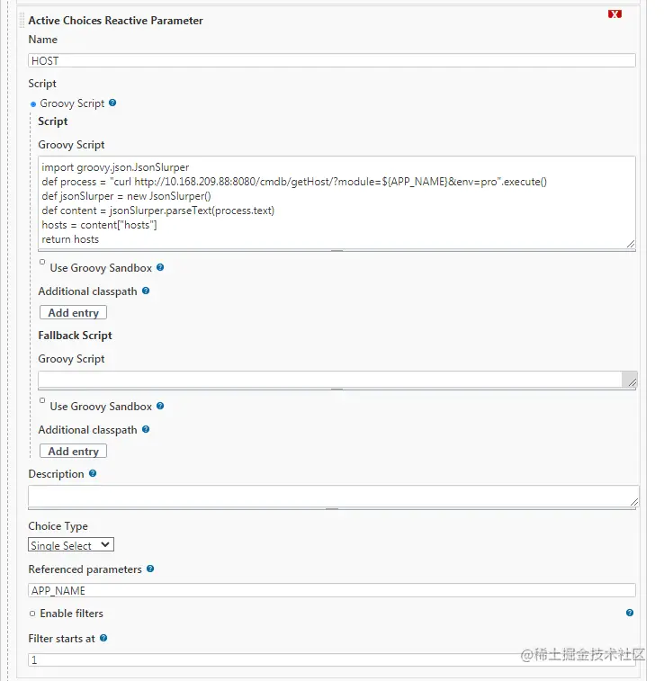This screenshot has height=681, width=664.
Task: Click help icon beside fallback Use Groovy Sandbox
Action: pyautogui.click(x=160, y=406)
